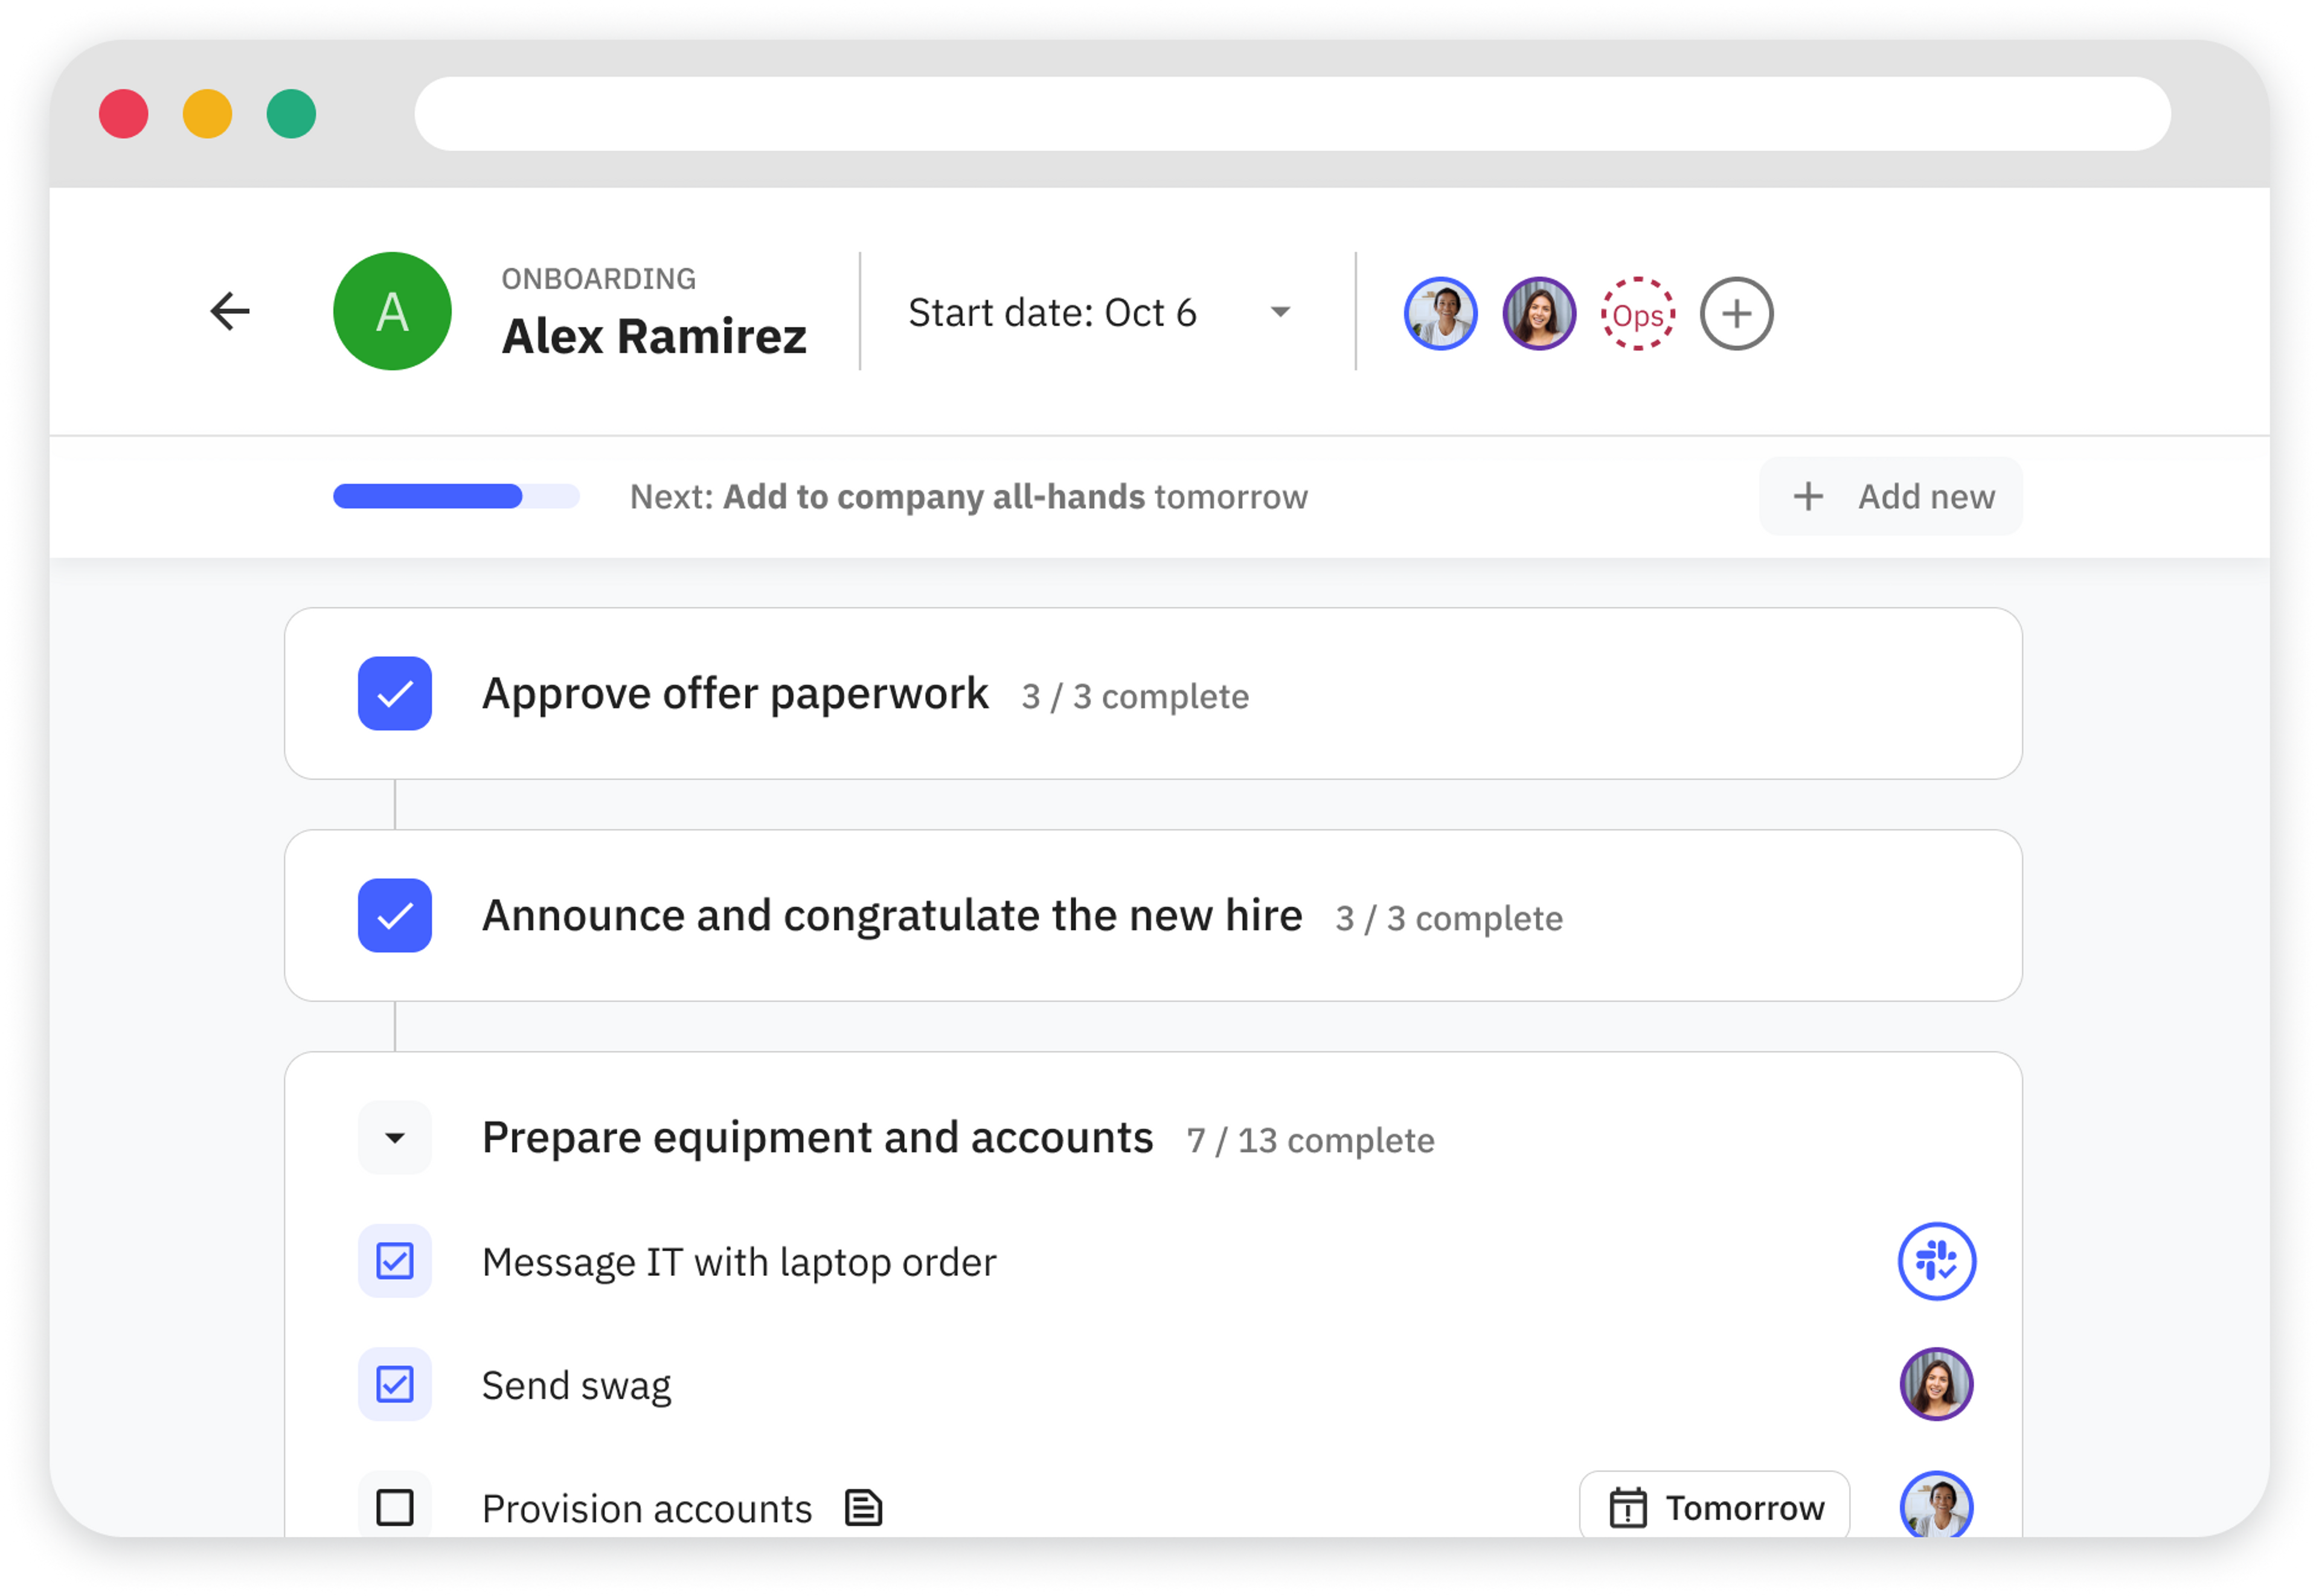
Task: Click the dashed Ops team avatar
Action: 1637,314
